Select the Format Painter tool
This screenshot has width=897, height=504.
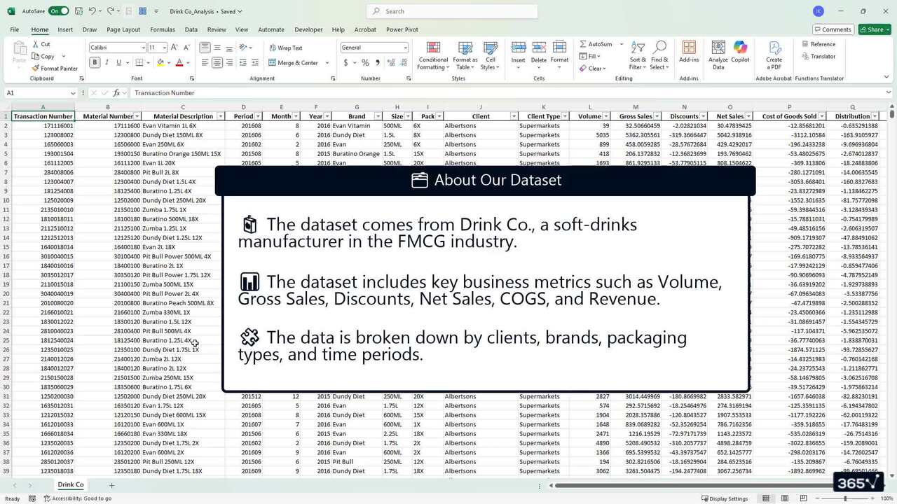pyautogui.click(x=55, y=69)
